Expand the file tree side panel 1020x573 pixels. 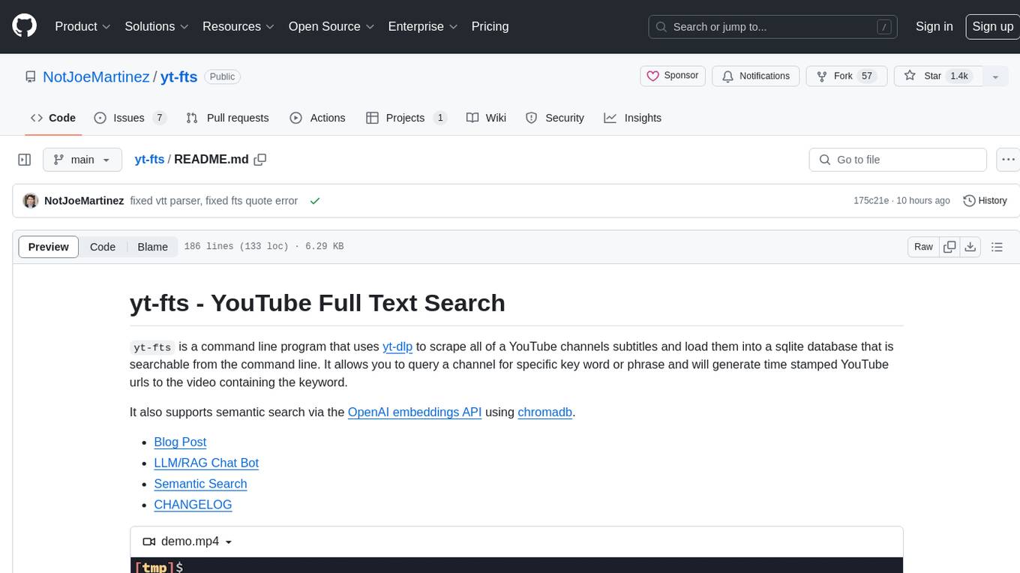25,160
